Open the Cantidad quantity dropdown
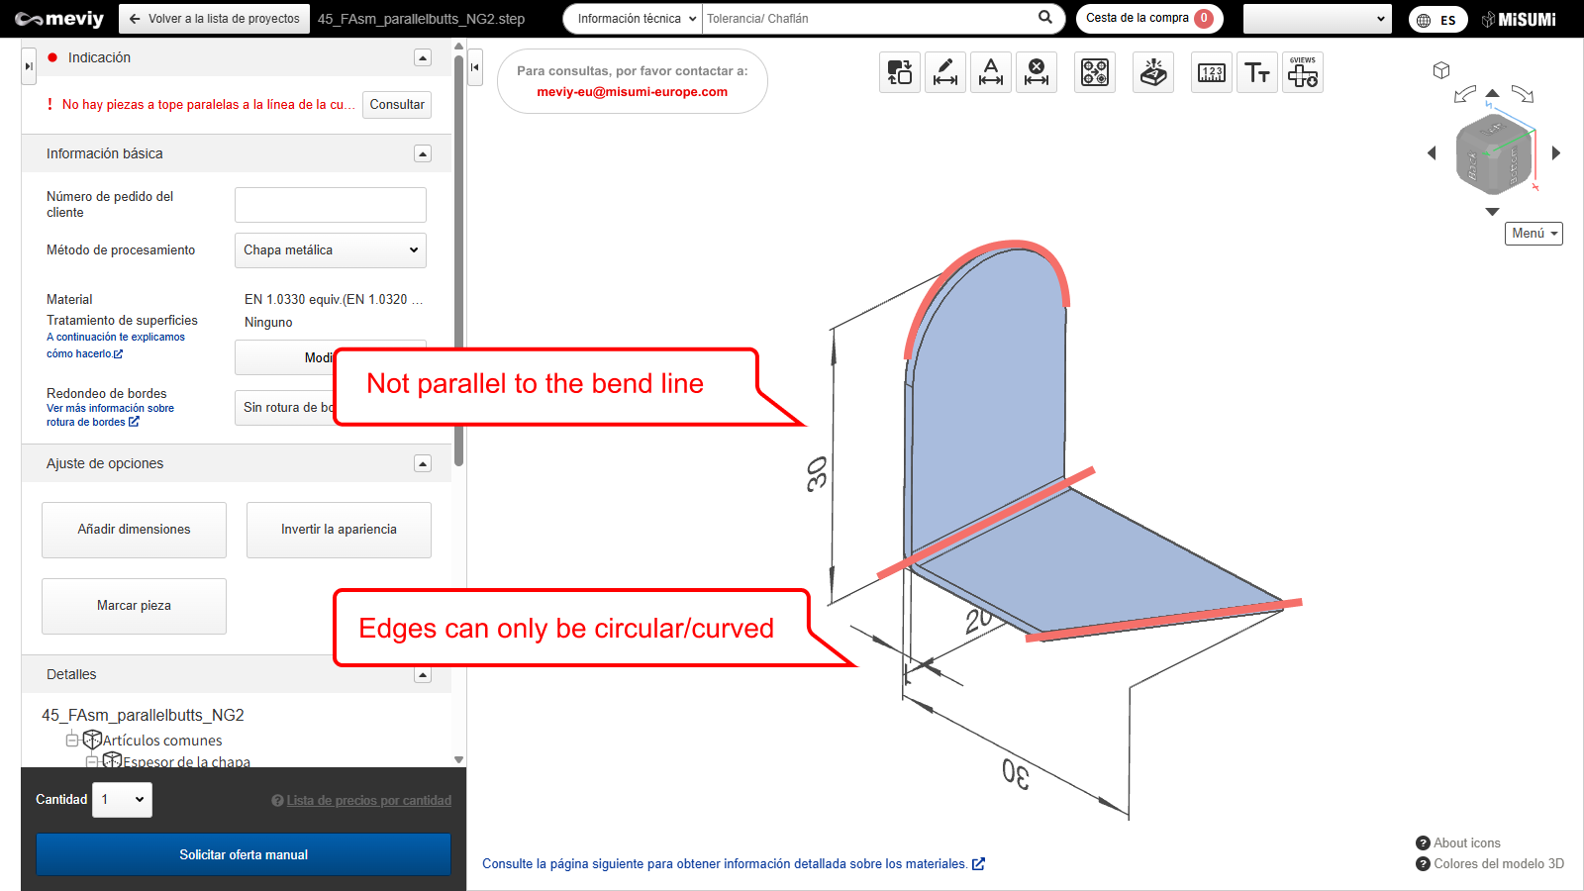The height and width of the screenshot is (891, 1584). click(x=122, y=800)
